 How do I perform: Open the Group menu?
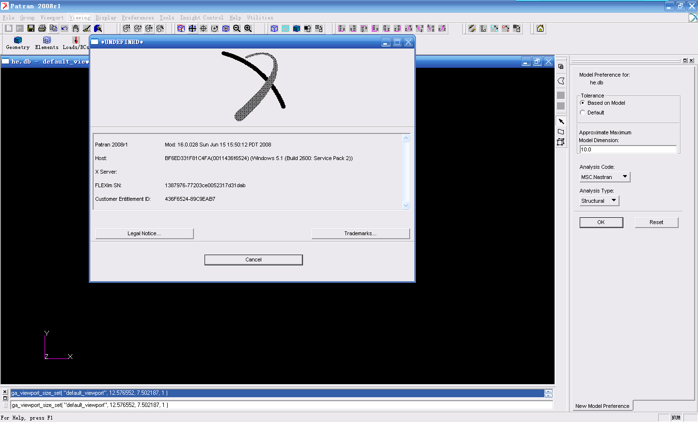[x=27, y=18]
